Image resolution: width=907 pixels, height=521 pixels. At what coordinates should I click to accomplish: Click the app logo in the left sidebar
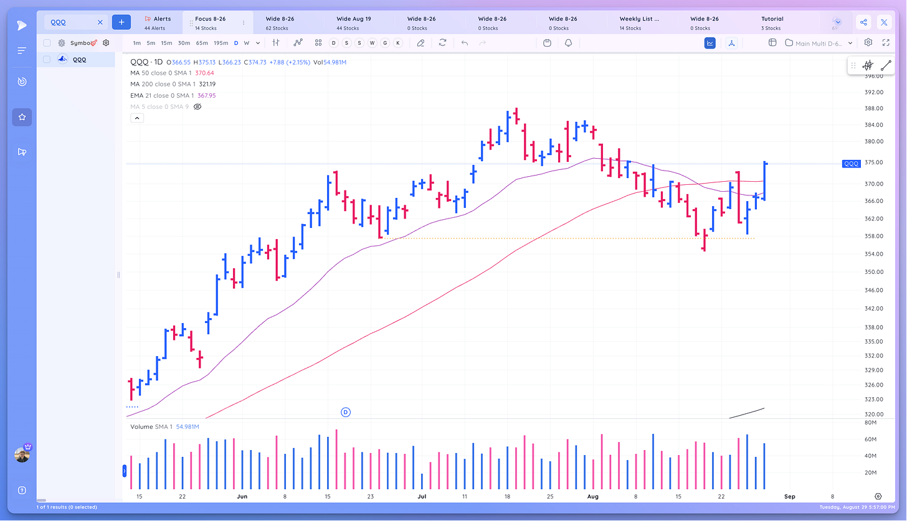pos(22,26)
